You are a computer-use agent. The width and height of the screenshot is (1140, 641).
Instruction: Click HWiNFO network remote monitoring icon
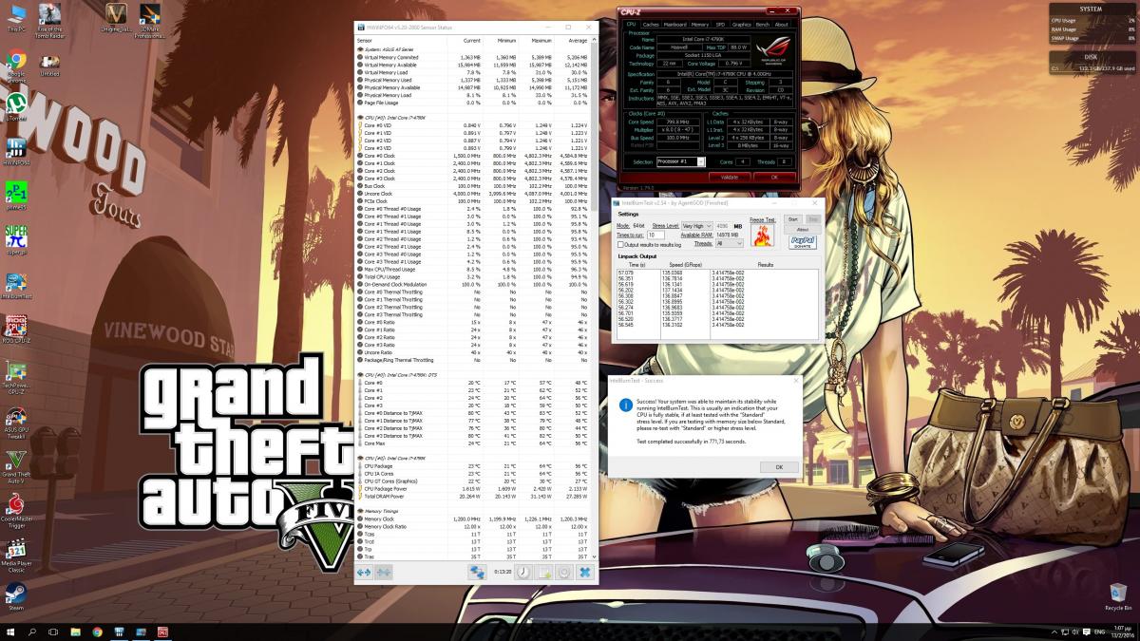(477, 573)
